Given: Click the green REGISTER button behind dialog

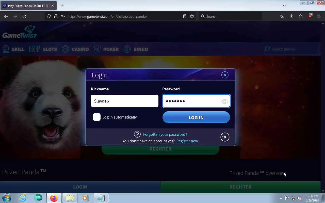Looking at the screenshot, I should pyautogui.click(x=160, y=149).
